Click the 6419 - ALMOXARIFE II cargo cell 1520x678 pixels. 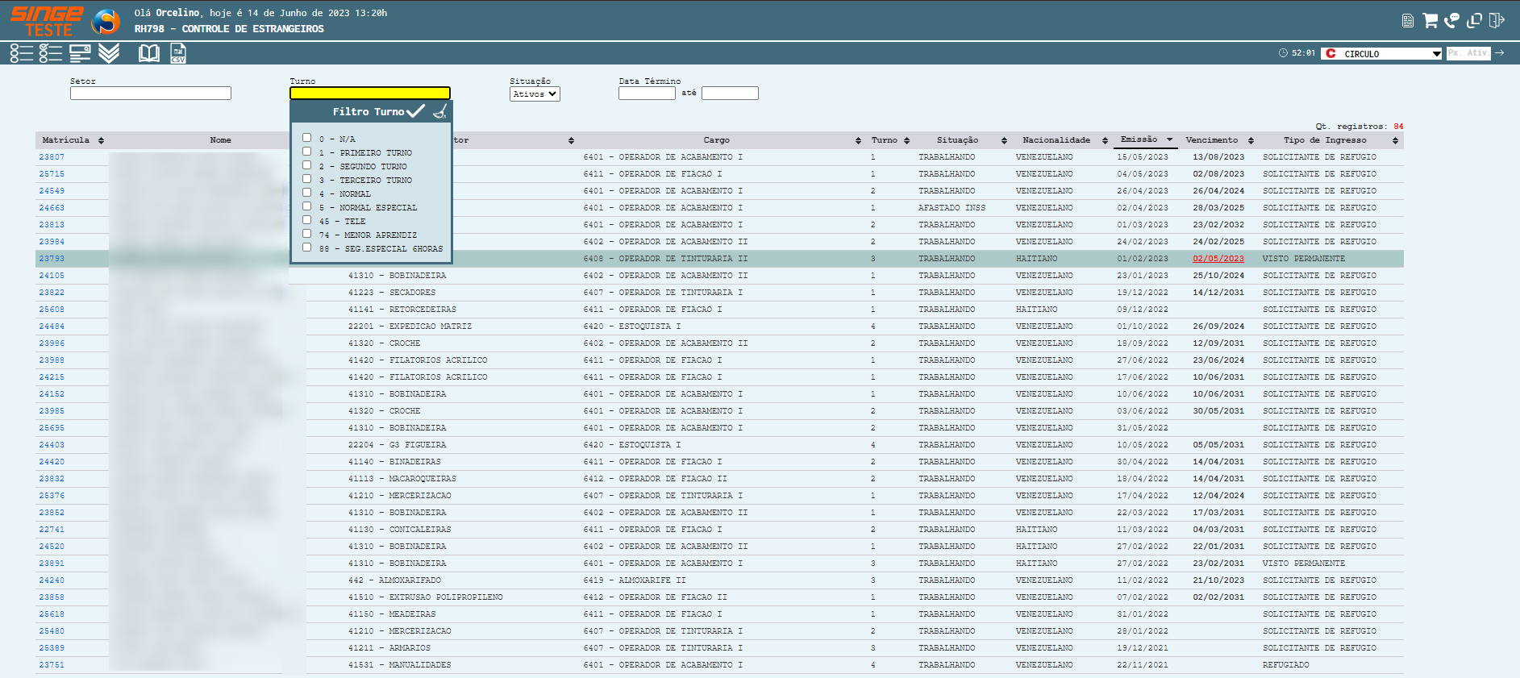click(634, 580)
